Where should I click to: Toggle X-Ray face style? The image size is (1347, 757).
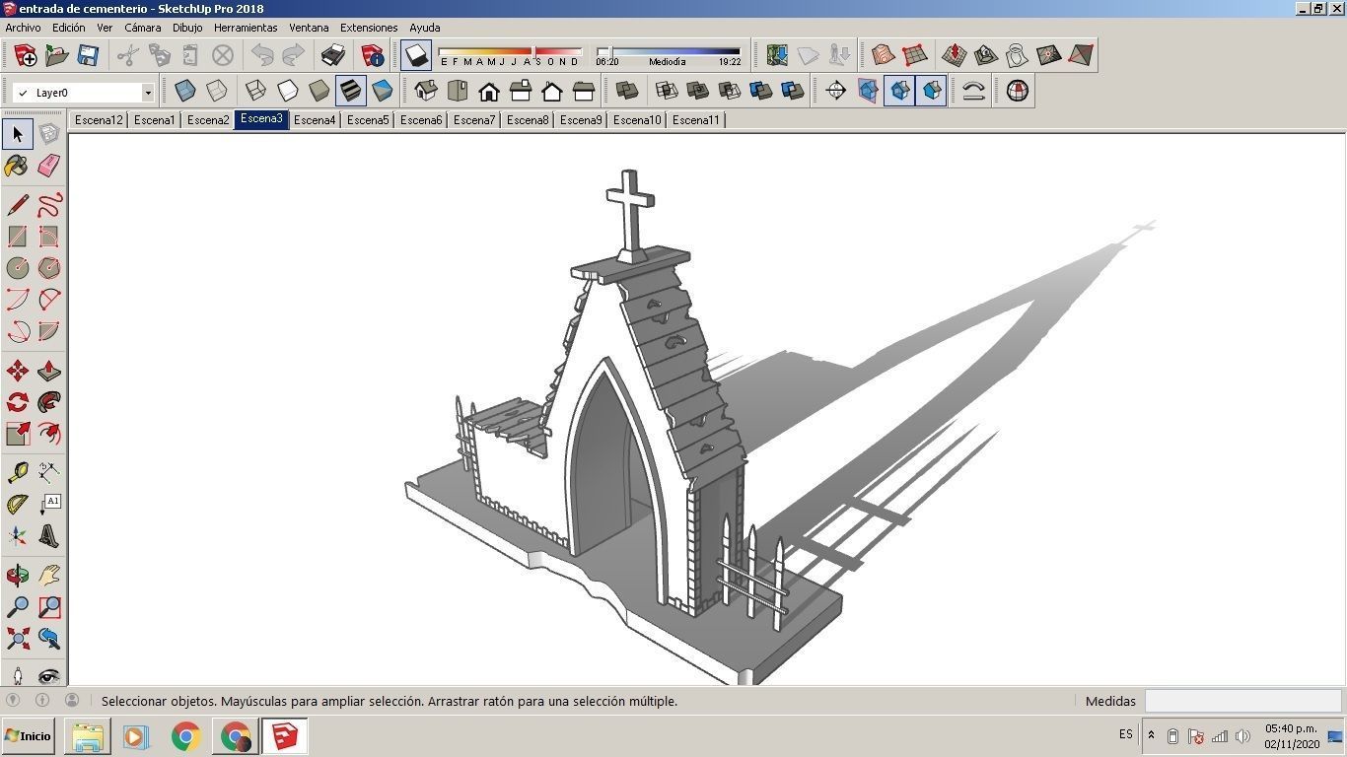click(184, 92)
